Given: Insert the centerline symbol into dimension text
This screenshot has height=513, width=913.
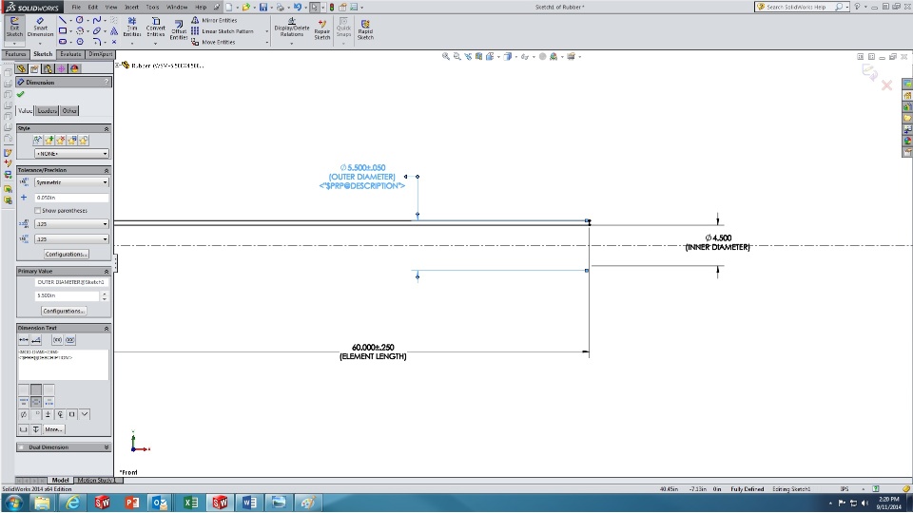Looking at the screenshot, I should [x=60, y=414].
